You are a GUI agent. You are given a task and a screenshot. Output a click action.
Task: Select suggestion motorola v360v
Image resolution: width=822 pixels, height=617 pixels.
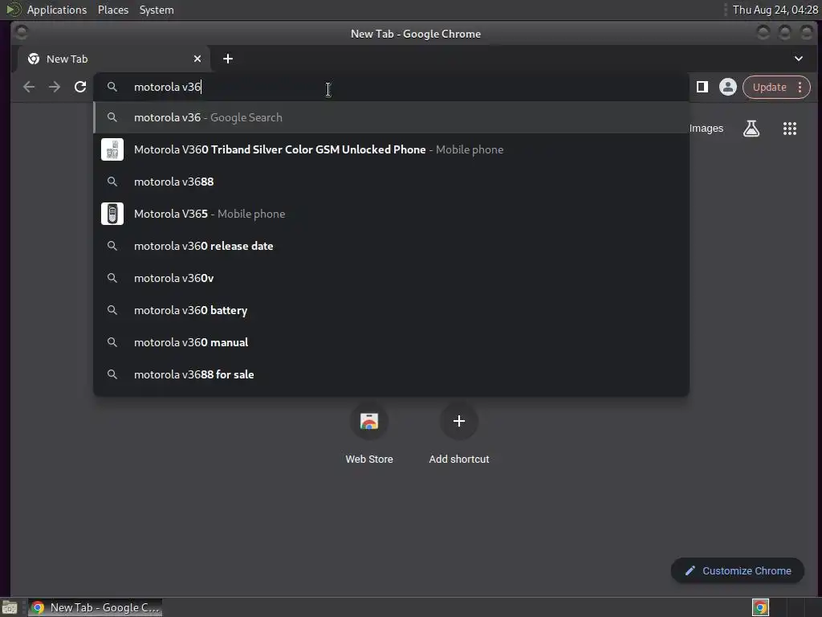(391, 278)
